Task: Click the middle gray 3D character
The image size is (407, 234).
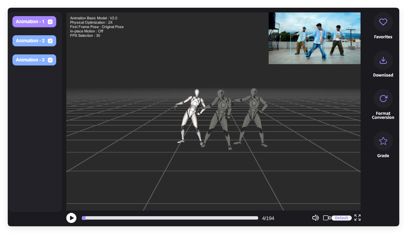Action: coord(218,119)
